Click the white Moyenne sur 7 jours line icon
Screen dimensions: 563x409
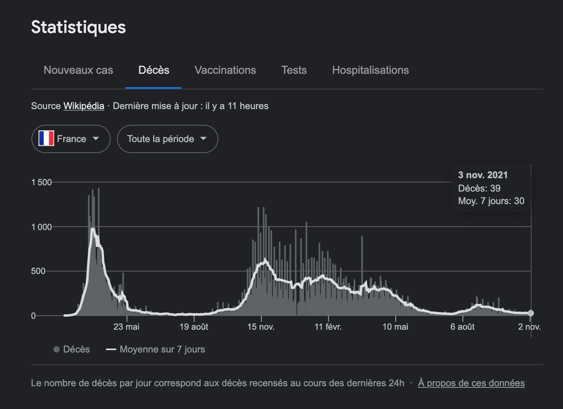click(x=111, y=349)
